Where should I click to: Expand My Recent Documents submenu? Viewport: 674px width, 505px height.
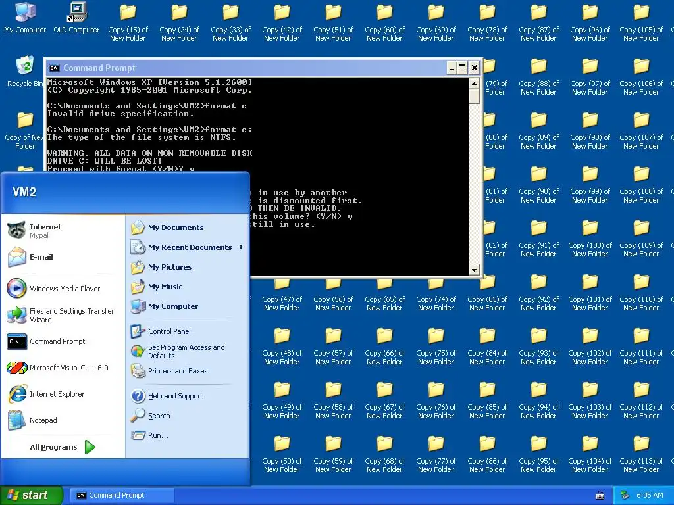187,247
